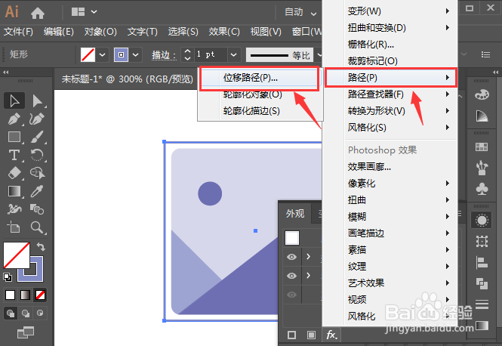Viewport: 502px width, 346px height.
Task: Select the Gradient tool
Action: (x=14, y=192)
